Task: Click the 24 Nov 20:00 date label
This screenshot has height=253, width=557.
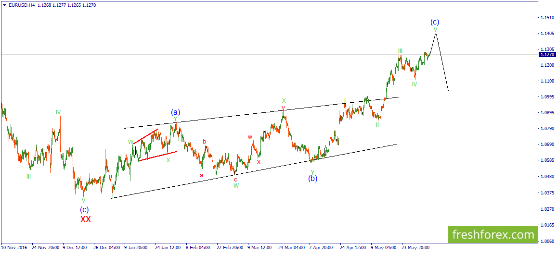Action: [45, 248]
